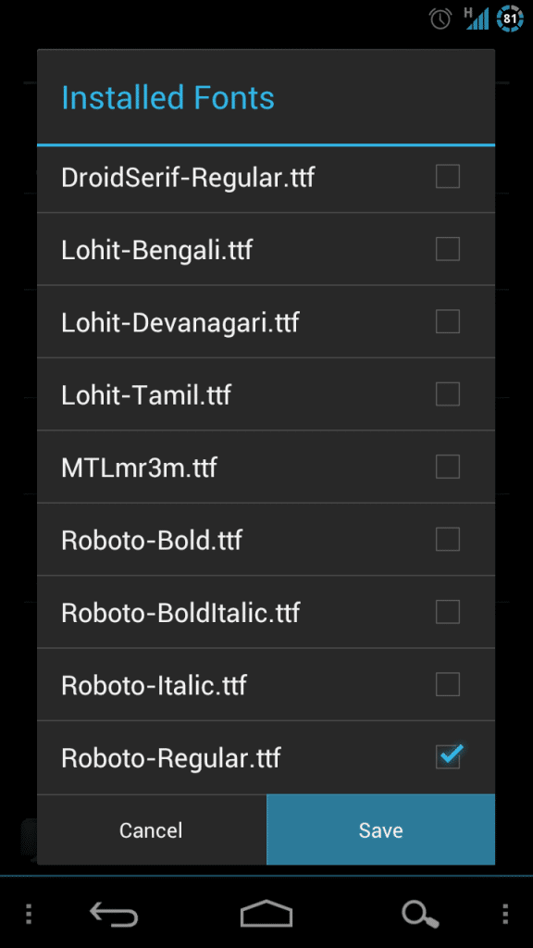533x948 pixels.
Task: Tap the signal strength status icon
Action: pyautogui.click(x=477, y=17)
